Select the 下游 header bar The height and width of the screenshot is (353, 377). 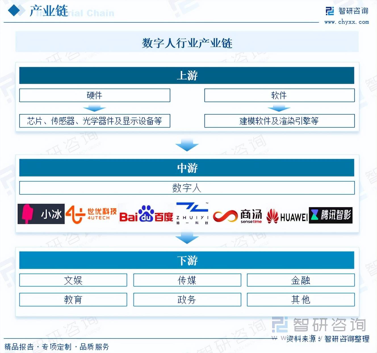187,260
